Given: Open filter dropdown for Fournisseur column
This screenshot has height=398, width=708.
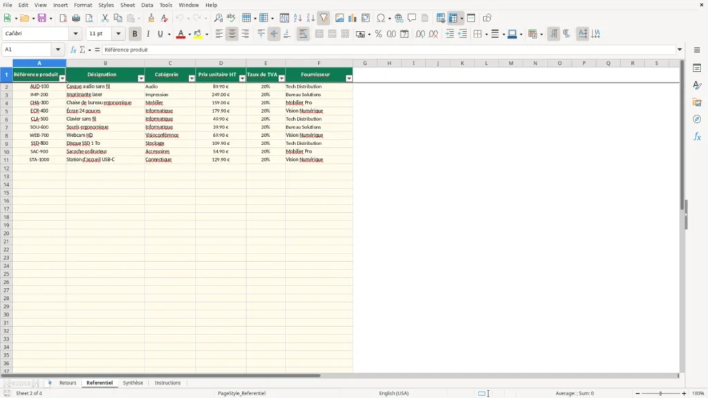Looking at the screenshot, I should (x=348, y=79).
